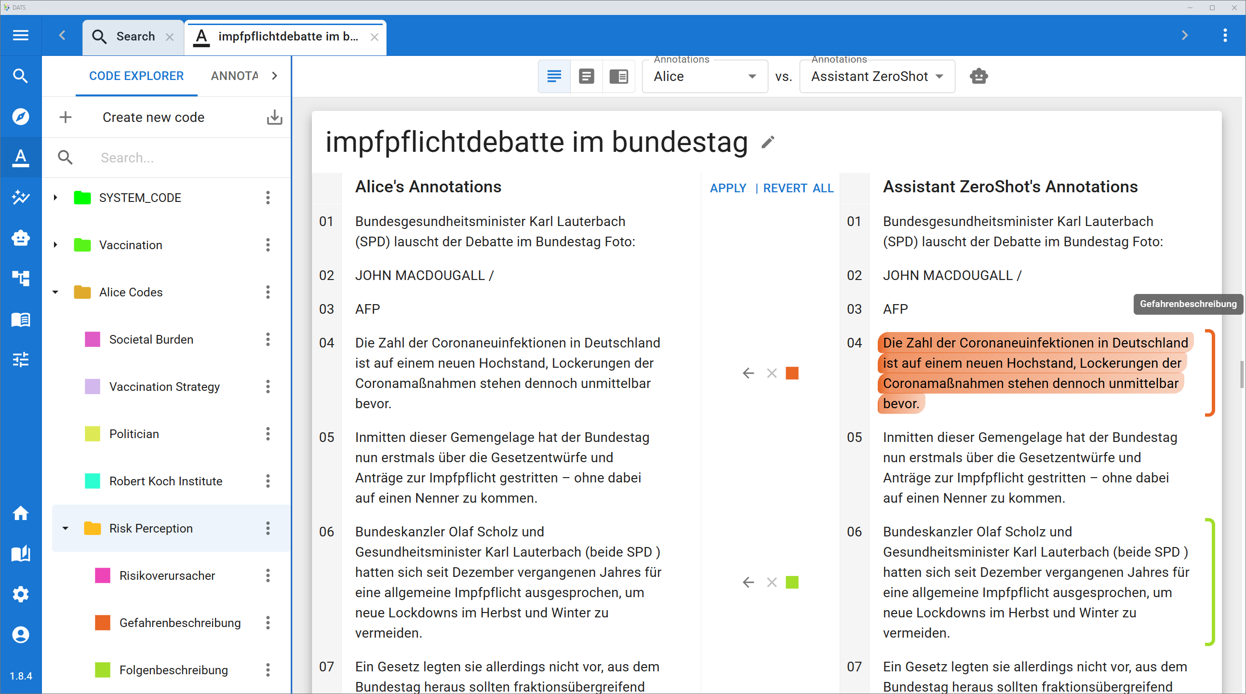Click APPLY to apply all annotations
This screenshot has height=694, width=1246.
point(728,188)
